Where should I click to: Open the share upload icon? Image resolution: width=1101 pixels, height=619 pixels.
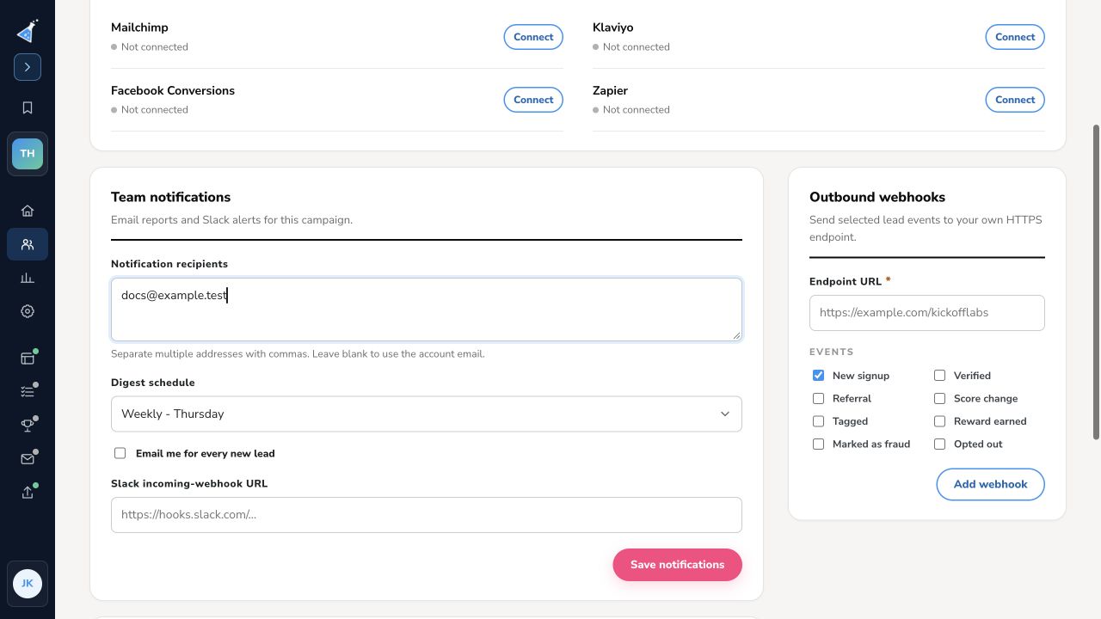pyautogui.click(x=28, y=493)
